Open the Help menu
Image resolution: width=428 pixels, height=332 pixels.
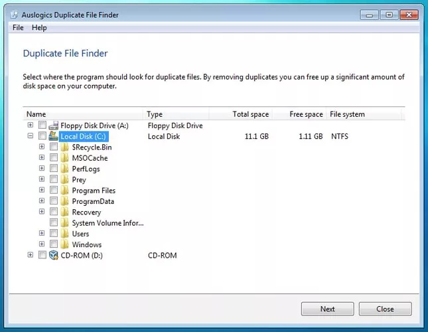point(39,28)
